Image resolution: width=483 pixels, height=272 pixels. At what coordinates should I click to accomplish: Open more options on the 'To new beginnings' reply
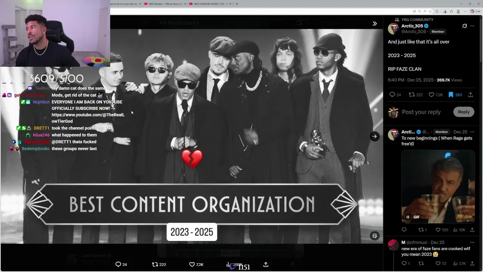[x=472, y=132]
